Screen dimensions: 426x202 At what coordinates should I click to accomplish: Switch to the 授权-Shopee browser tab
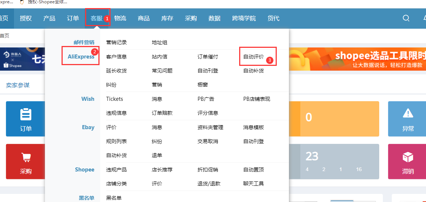click(x=44, y=2)
